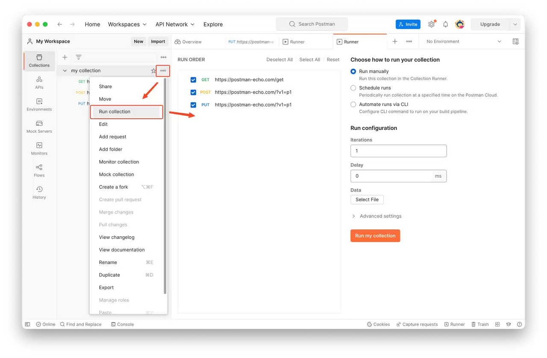Click the notifications bell icon
The width and height of the screenshot is (547, 358).
tap(445, 24)
